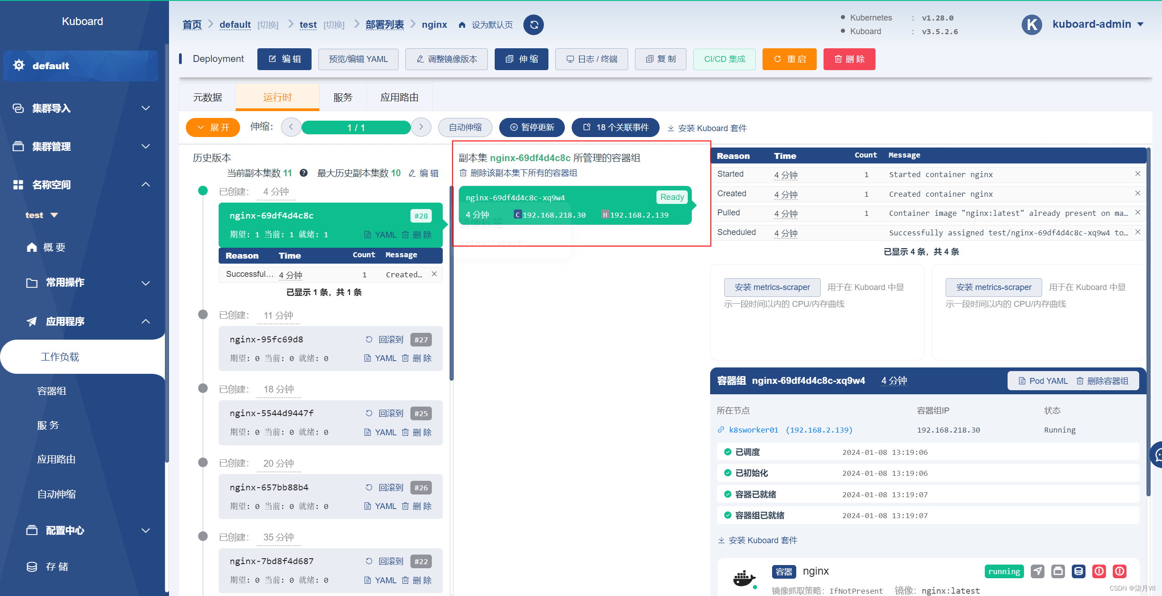Image resolution: width=1162 pixels, height=596 pixels.
Task: Click the help question mark beside 当前副本集数
Action: pyautogui.click(x=304, y=173)
